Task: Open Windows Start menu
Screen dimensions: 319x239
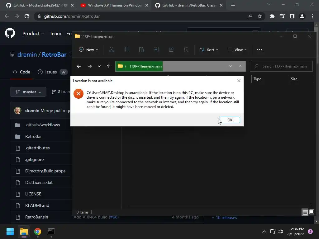Action: (x=10, y=232)
